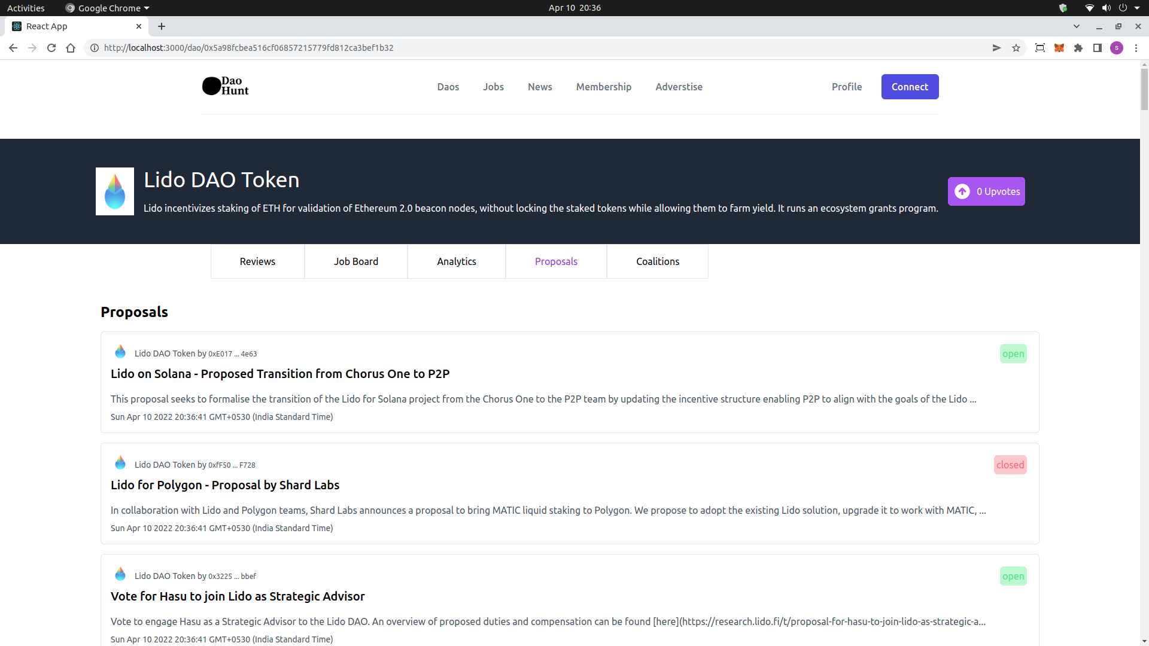This screenshot has width=1149, height=646.
Task: Click the Lido DAO Token page title
Action: click(221, 179)
